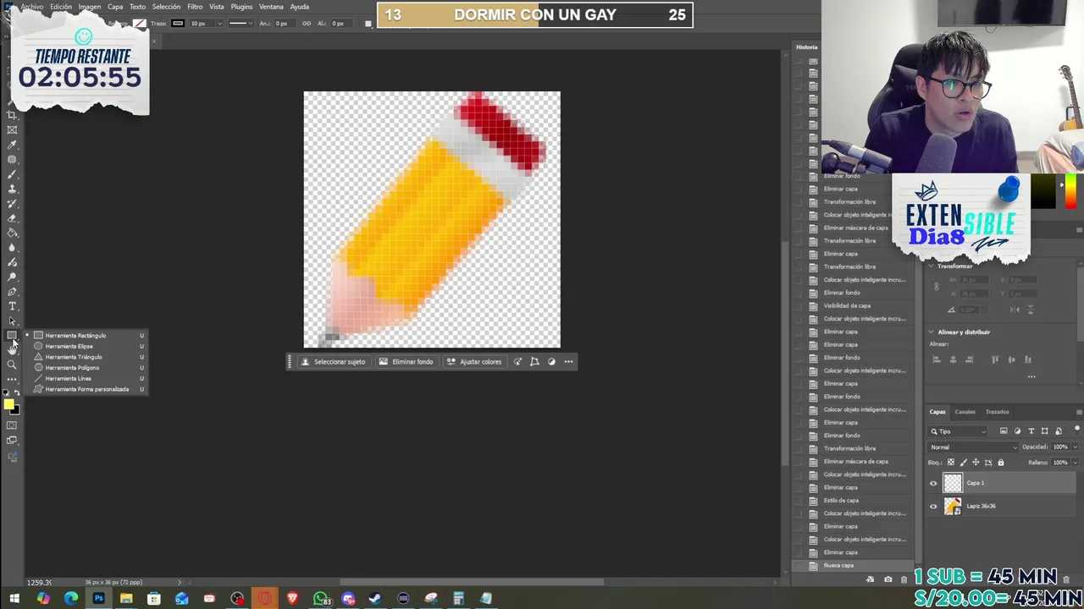Toggle Quick Mask mode
This screenshot has width=1084, height=609.
(x=12, y=425)
